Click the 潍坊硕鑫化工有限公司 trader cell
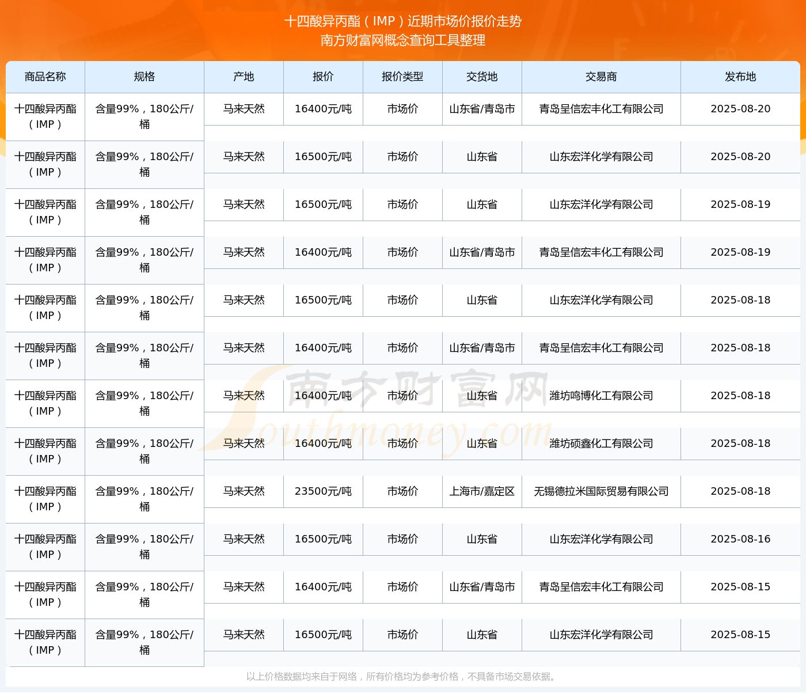 (x=601, y=443)
